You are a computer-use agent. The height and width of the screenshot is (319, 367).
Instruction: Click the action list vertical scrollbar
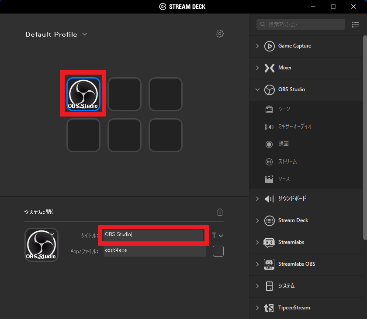pyautogui.click(x=365, y=137)
